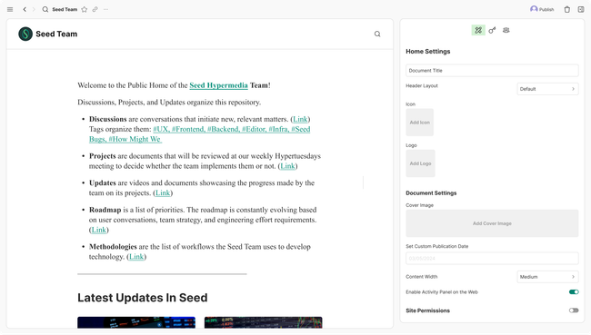Click the Seed Team round logo

pyautogui.click(x=25, y=34)
